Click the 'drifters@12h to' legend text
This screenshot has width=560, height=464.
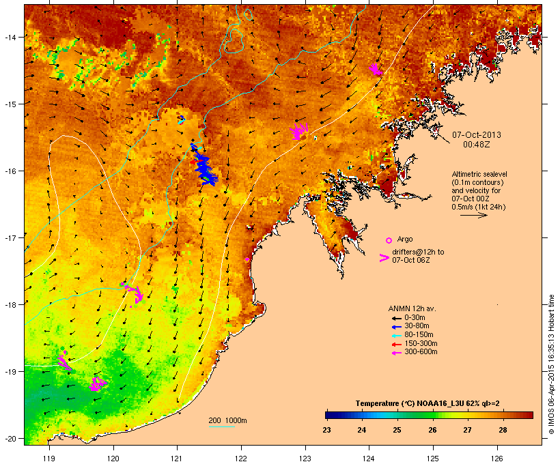(x=418, y=252)
